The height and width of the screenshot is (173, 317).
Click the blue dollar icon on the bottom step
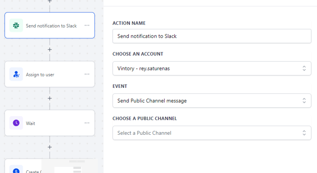(16, 171)
